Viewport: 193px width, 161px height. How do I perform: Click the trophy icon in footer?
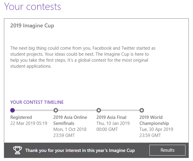[x=18, y=150]
